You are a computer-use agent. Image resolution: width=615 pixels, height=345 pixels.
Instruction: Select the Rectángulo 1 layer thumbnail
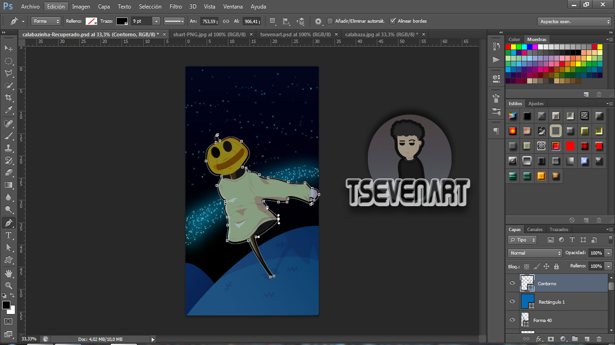527,301
